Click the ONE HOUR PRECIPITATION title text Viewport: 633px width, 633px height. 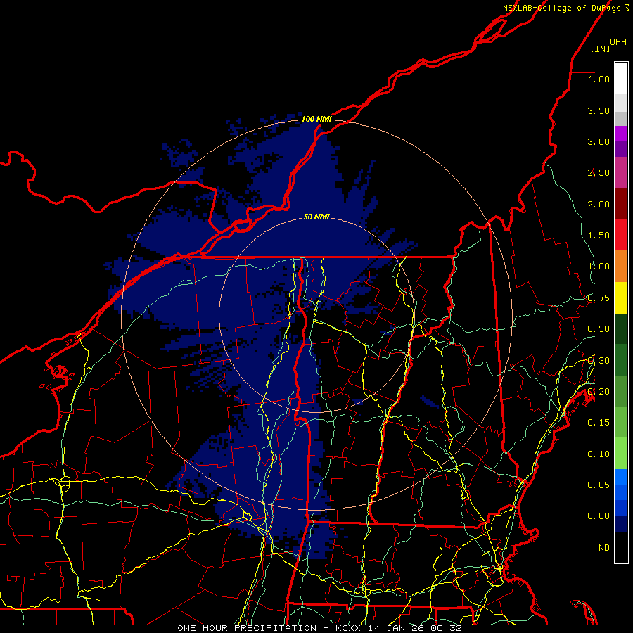[x=247, y=628]
